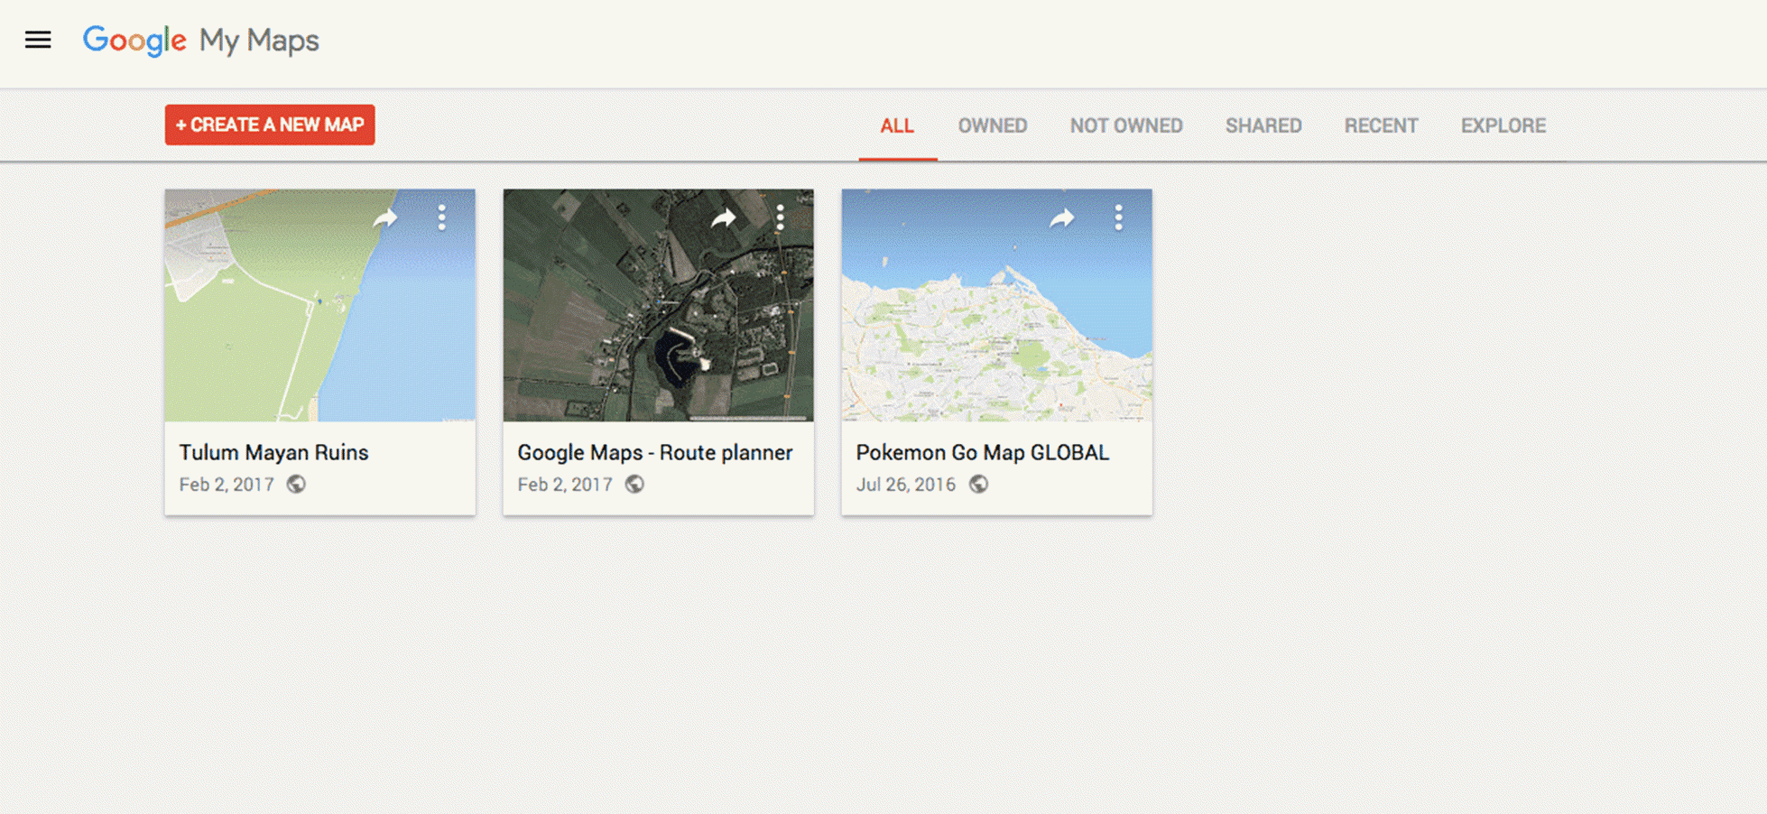Open the Route planner satellite thumbnail
This screenshot has width=1767, height=814.
pos(658,305)
